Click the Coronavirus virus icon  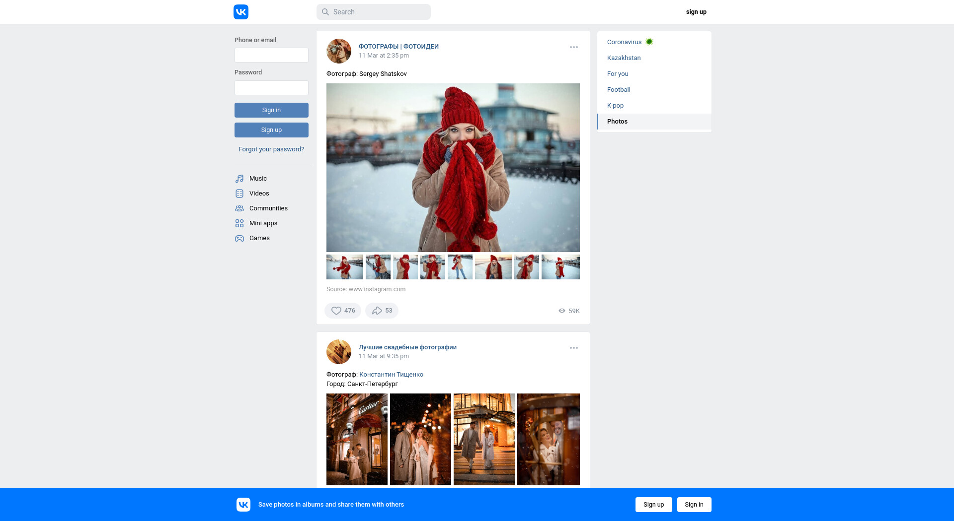pyautogui.click(x=649, y=42)
